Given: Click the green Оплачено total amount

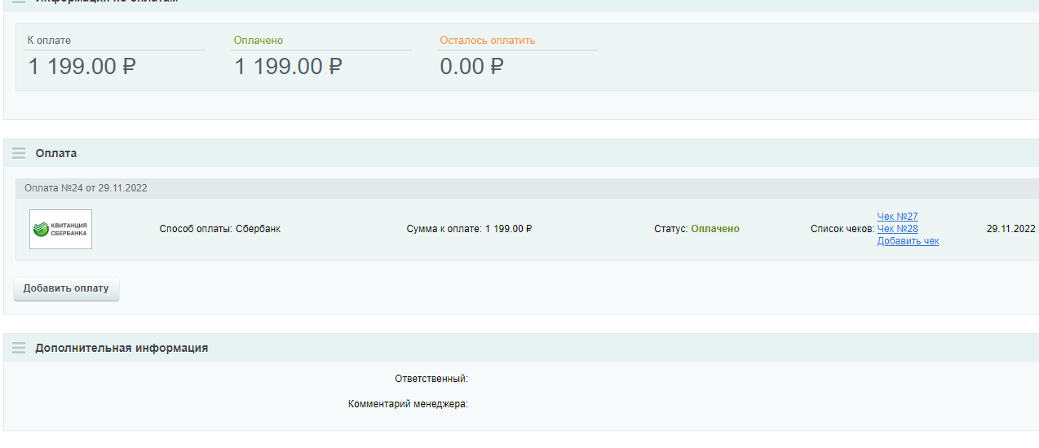Looking at the screenshot, I should click(288, 67).
